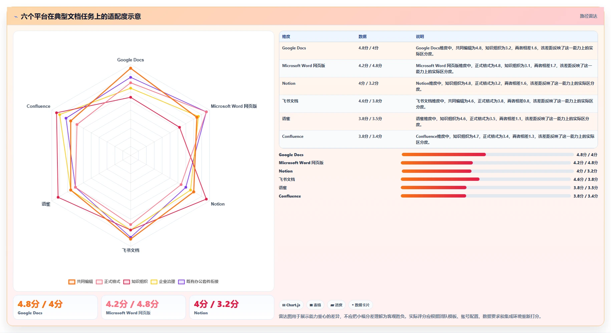Click the Google Docs radar axis label
This screenshot has height=333, width=611.
click(x=130, y=60)
